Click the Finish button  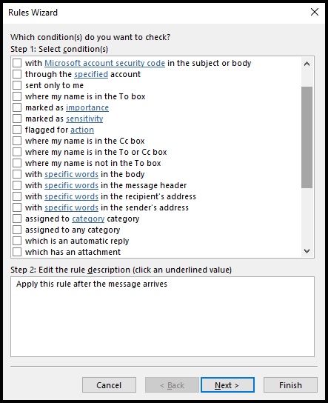tap(290, 385)
